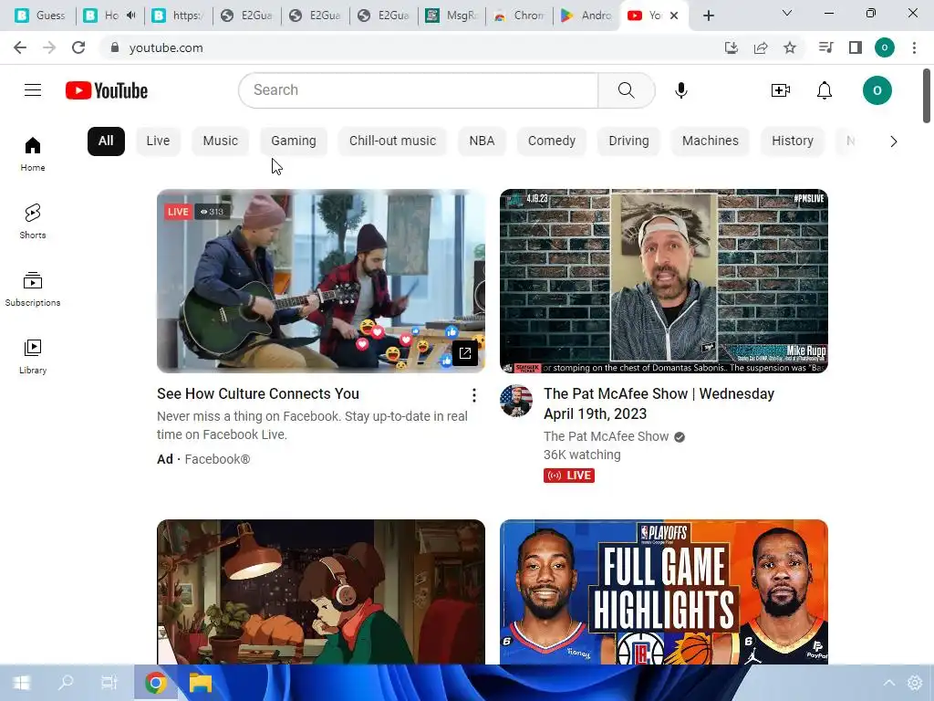Image resolution: width=934 pixels, height=701 pixels.
Task: Select the All filter chip
Action: (x=106, y=141)
